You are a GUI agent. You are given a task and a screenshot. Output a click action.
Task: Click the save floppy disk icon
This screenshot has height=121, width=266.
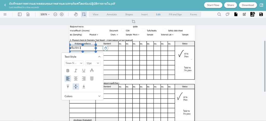[x=261, y=14]
